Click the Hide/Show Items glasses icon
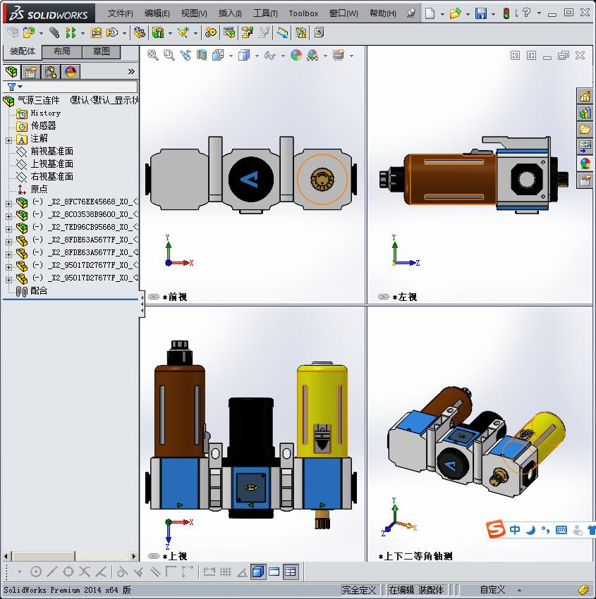This screenshot has height=599, width=596. coord(270,56)
